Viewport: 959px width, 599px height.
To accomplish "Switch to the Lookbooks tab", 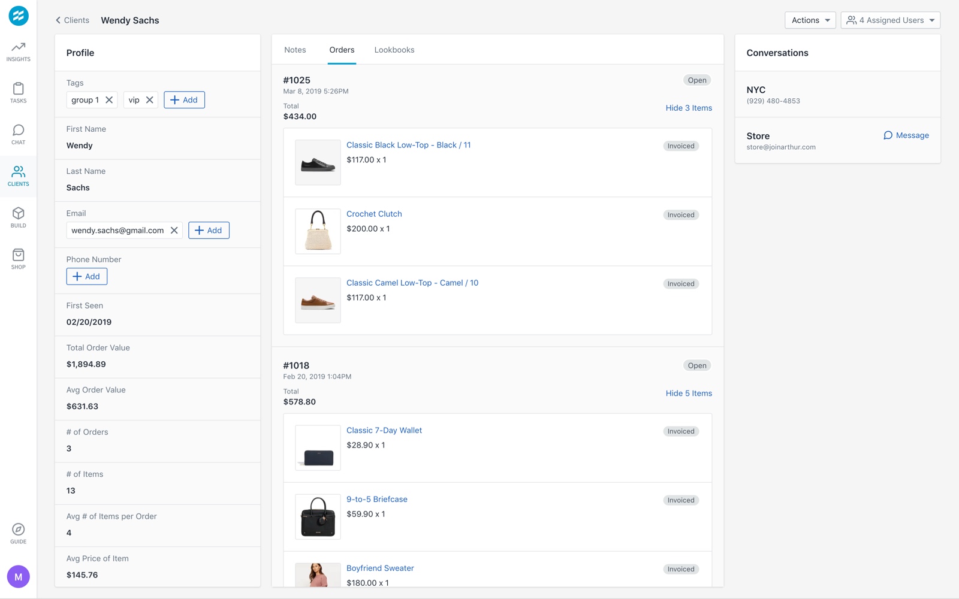I will point(394,50).
